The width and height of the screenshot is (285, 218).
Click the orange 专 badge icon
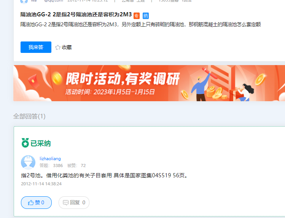coord(137,16)
